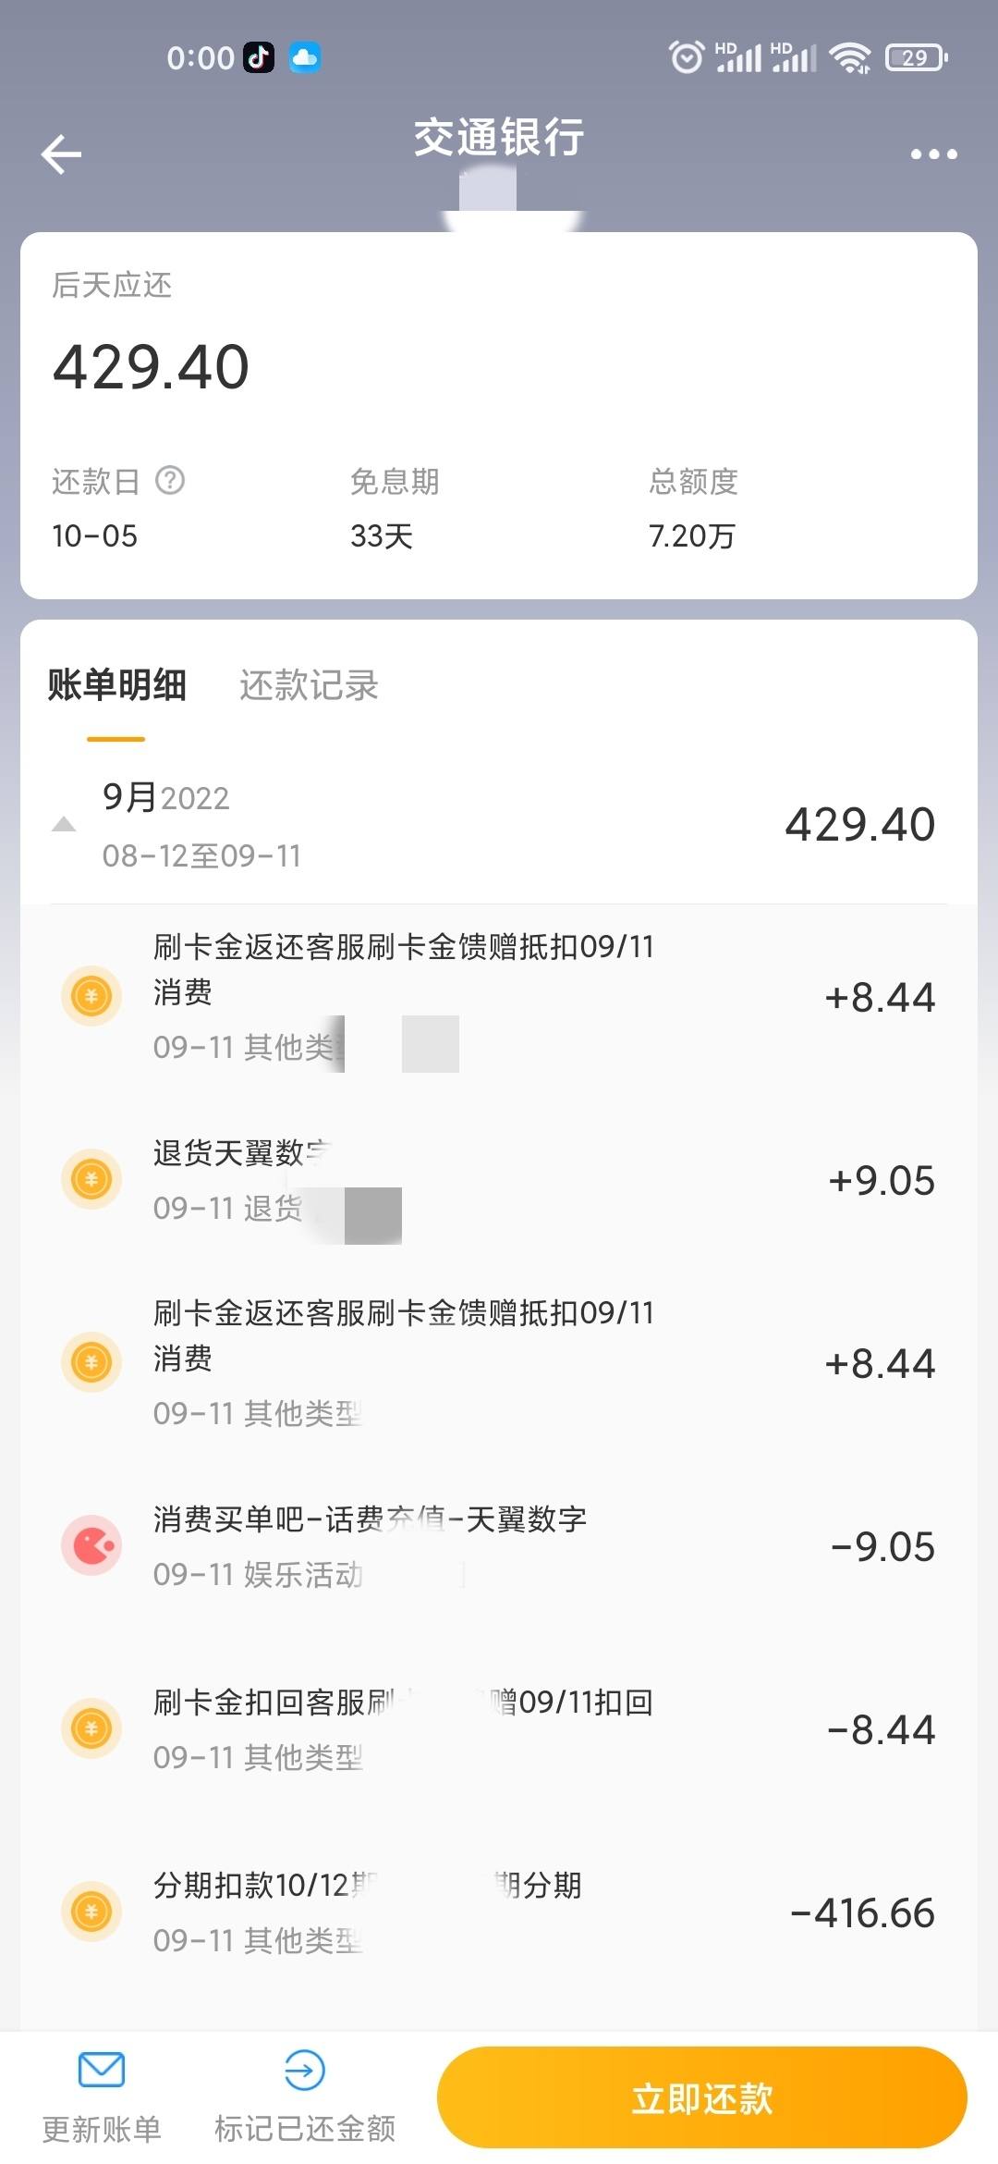
Task: Tap the red game icon for 娱乐活动 entry
Action: (91, 1545)
